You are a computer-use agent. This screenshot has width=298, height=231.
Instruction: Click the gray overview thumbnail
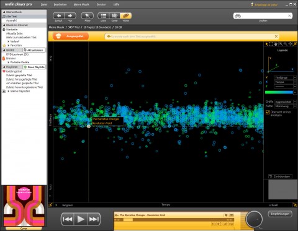pos(282,190)
